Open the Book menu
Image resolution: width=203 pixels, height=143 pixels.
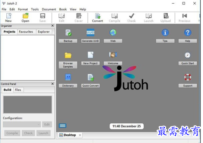(63, 9)
